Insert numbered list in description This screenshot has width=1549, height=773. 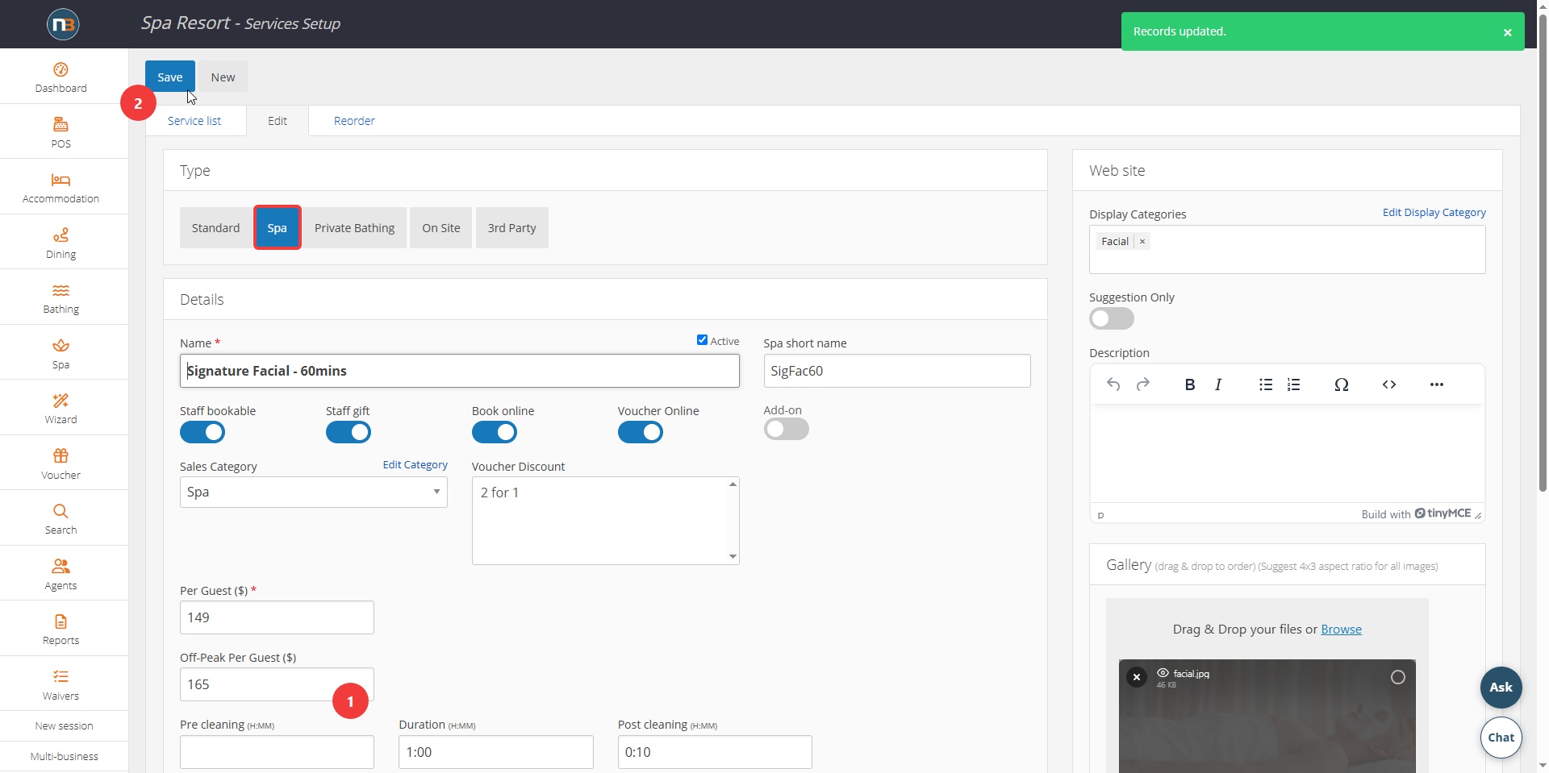1294,384
